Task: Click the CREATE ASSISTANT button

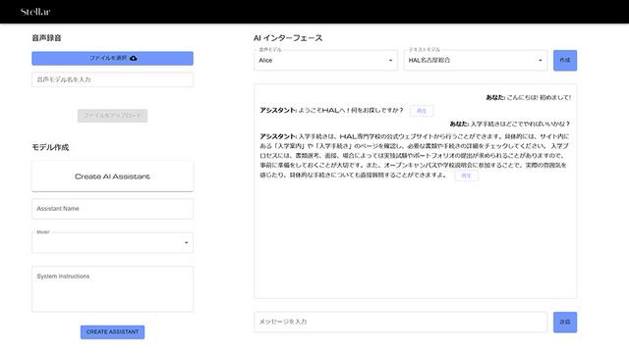Action: [x=112, y=331]
